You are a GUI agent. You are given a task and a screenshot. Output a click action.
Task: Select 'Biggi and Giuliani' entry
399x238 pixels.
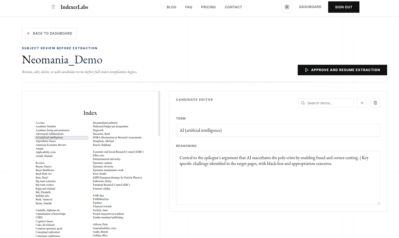(45, 189)
